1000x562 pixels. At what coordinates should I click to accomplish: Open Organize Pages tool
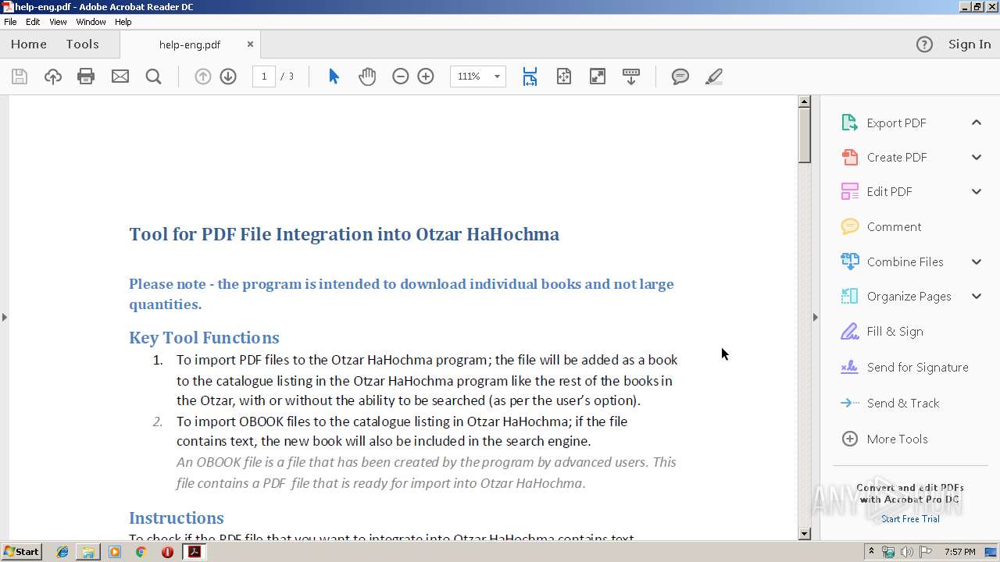[x=909, y=296]
